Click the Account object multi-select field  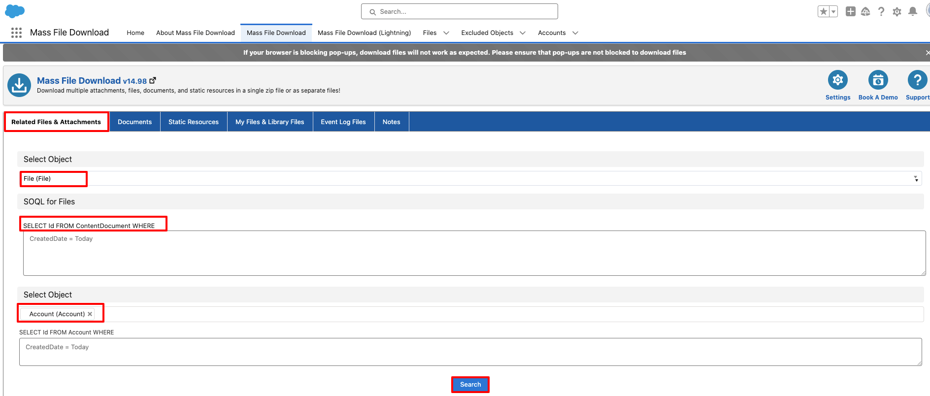(x=470, y=314)
